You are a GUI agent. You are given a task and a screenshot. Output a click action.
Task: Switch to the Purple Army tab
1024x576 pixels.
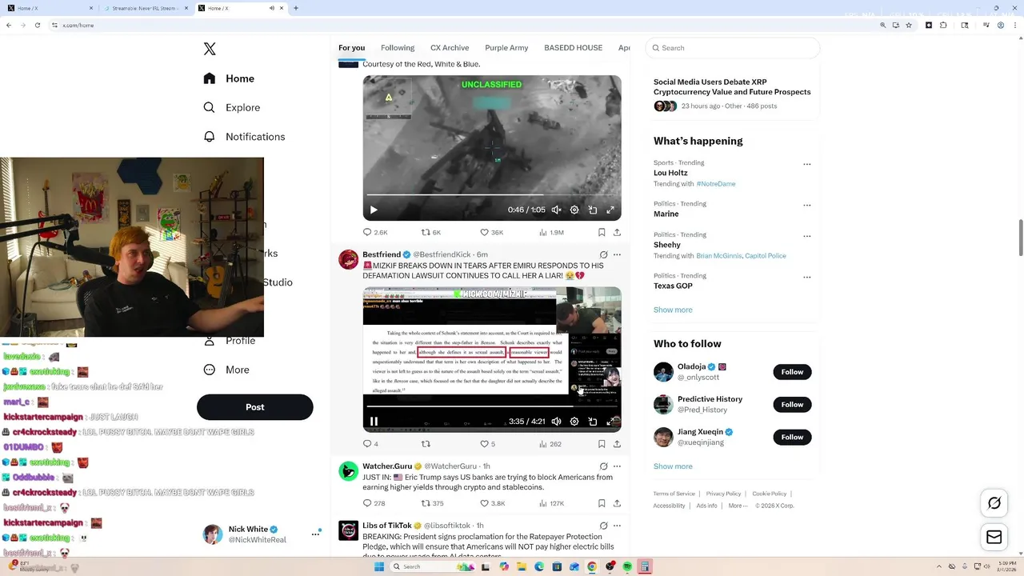(506, 48)
